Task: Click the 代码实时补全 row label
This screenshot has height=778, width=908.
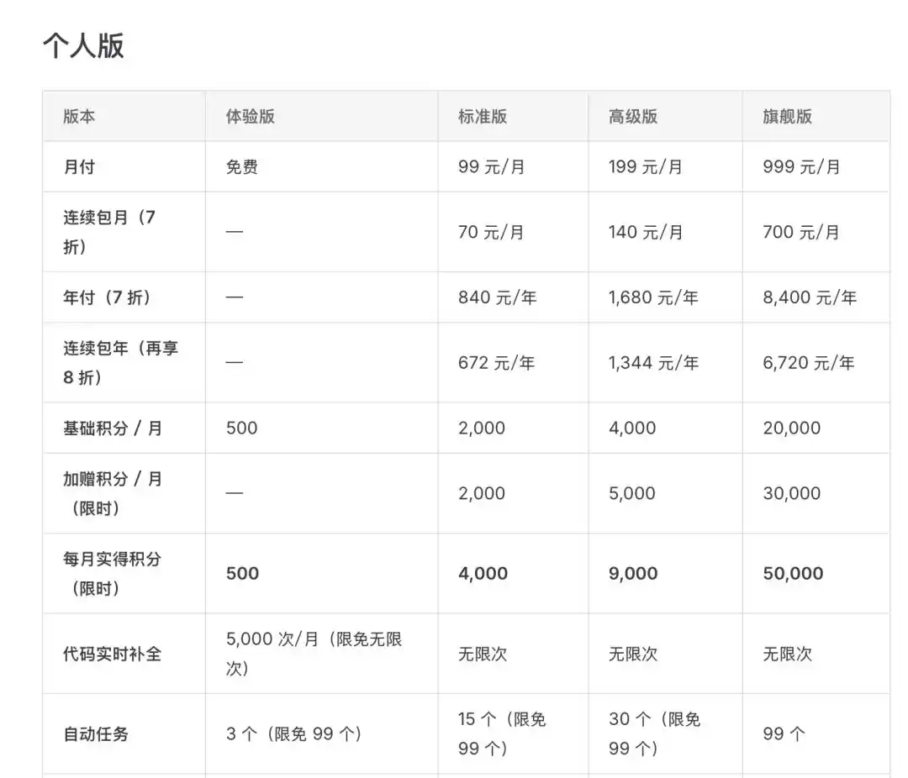Action: (113, 654)
